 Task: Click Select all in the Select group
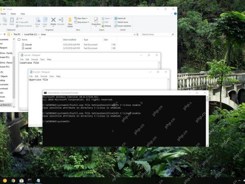120,18
